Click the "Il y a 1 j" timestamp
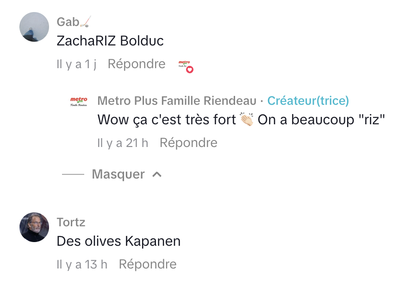This screenshot has height=294, width=398. click(x=76, y=64)
